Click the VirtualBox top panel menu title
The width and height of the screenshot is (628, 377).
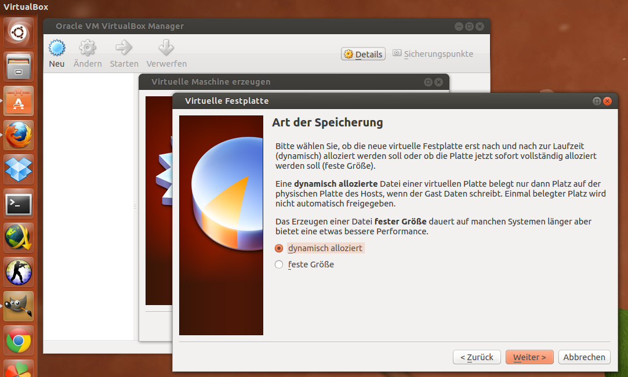26,7
